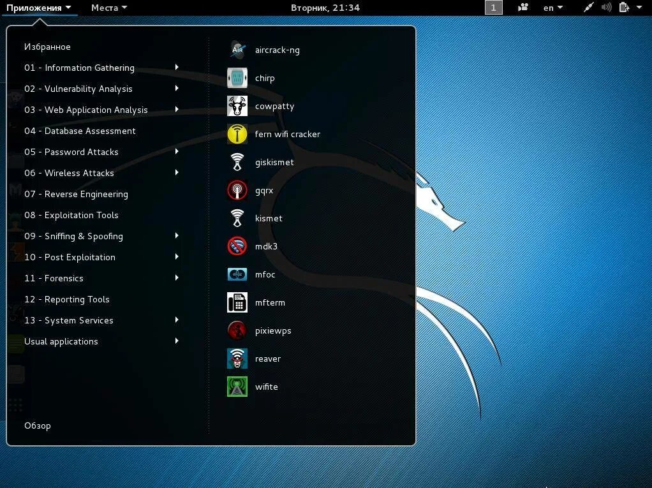
Task: Select 07 - Reverse Engineering category
Action: [x=76, y=194]
